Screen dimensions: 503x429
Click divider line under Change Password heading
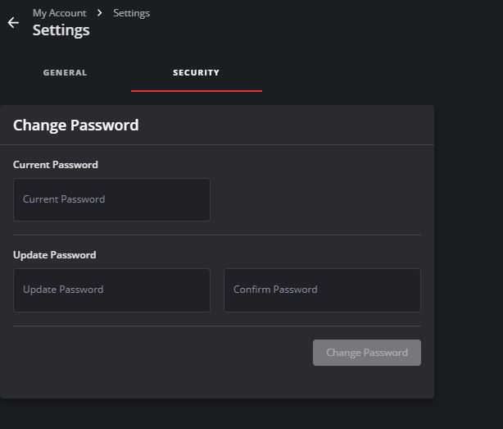tap(217, 145)
